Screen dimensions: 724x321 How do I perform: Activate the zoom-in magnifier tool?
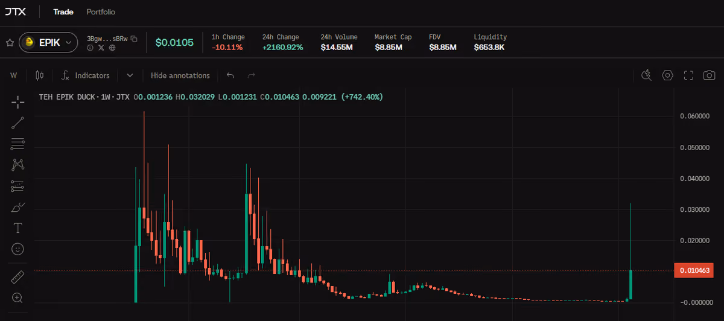click(x=18, y=298)
